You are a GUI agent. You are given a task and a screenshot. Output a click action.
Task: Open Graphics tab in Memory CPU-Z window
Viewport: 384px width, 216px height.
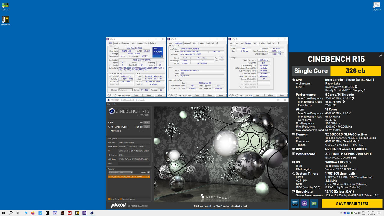262,43
